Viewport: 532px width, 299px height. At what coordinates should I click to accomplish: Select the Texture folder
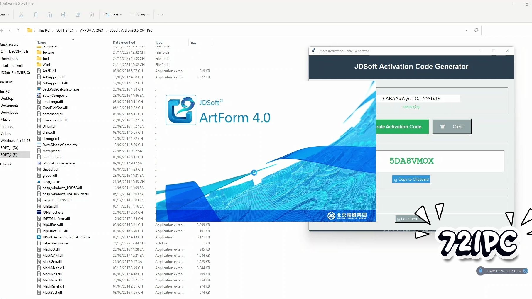pos(48,52)
